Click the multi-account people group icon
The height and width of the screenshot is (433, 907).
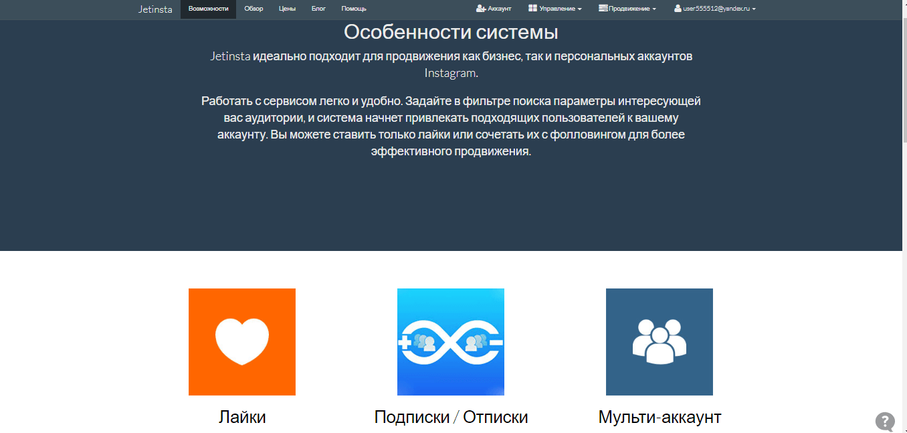659,341
